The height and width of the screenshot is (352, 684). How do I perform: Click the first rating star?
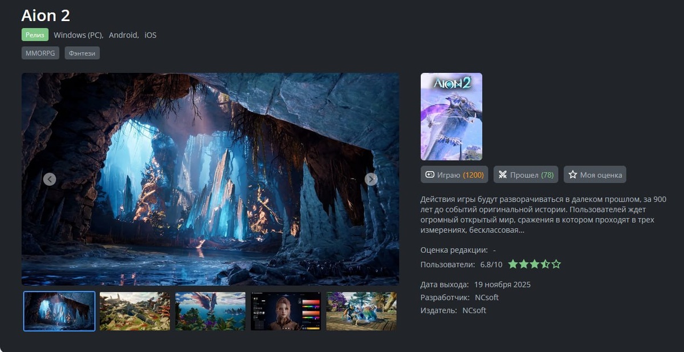click(513, 264)
